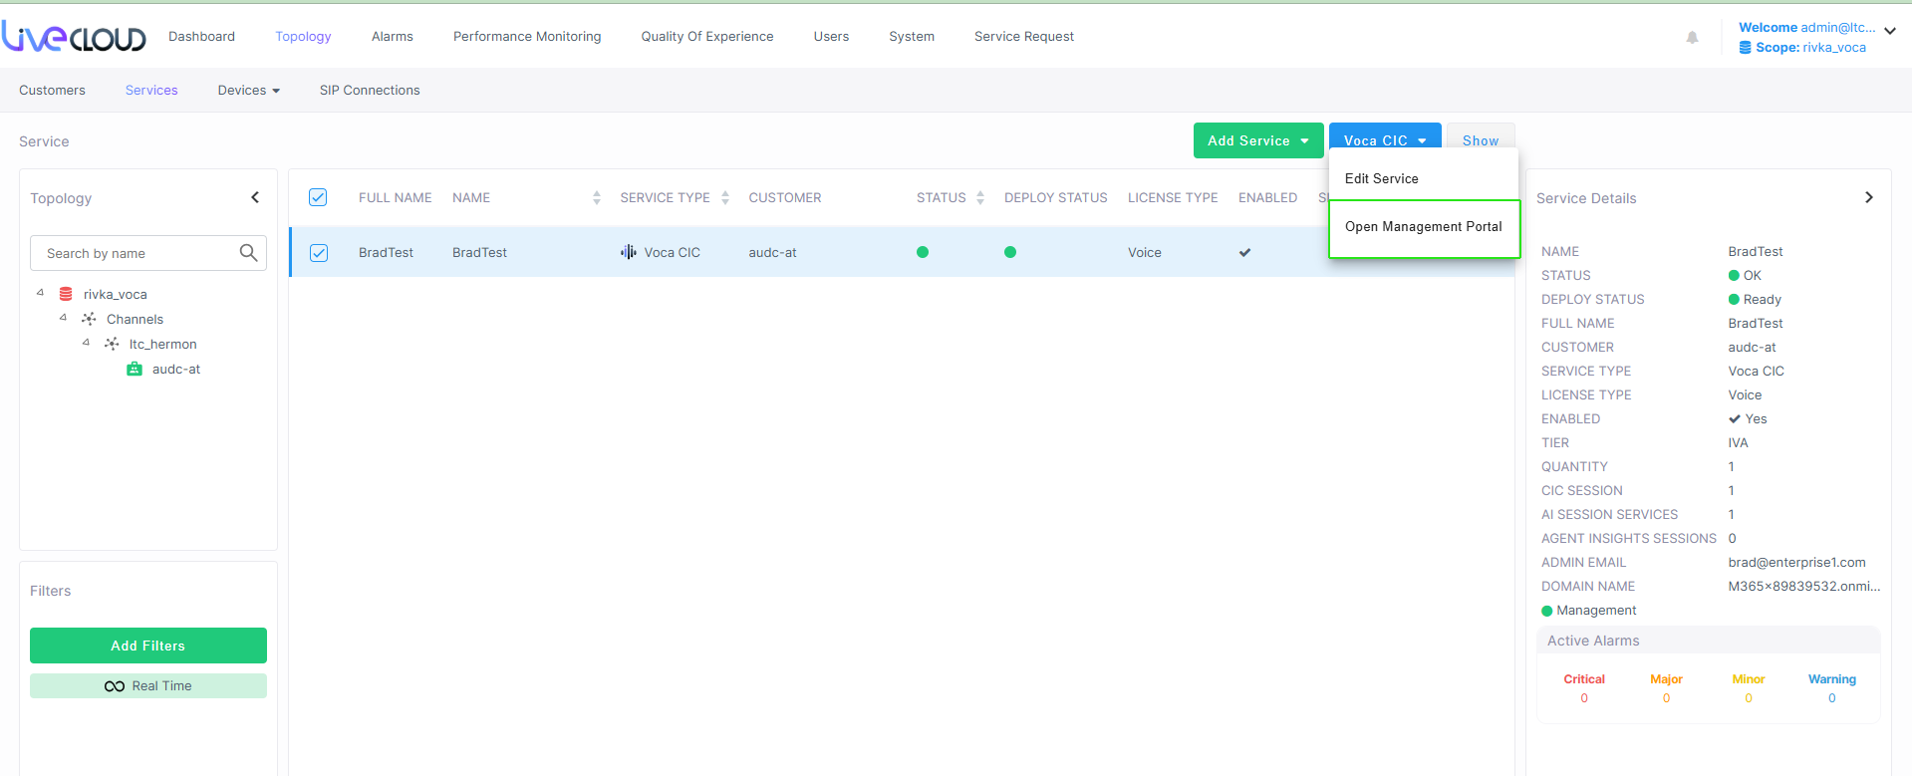Sort by the Status column arrows

point(980,198)
